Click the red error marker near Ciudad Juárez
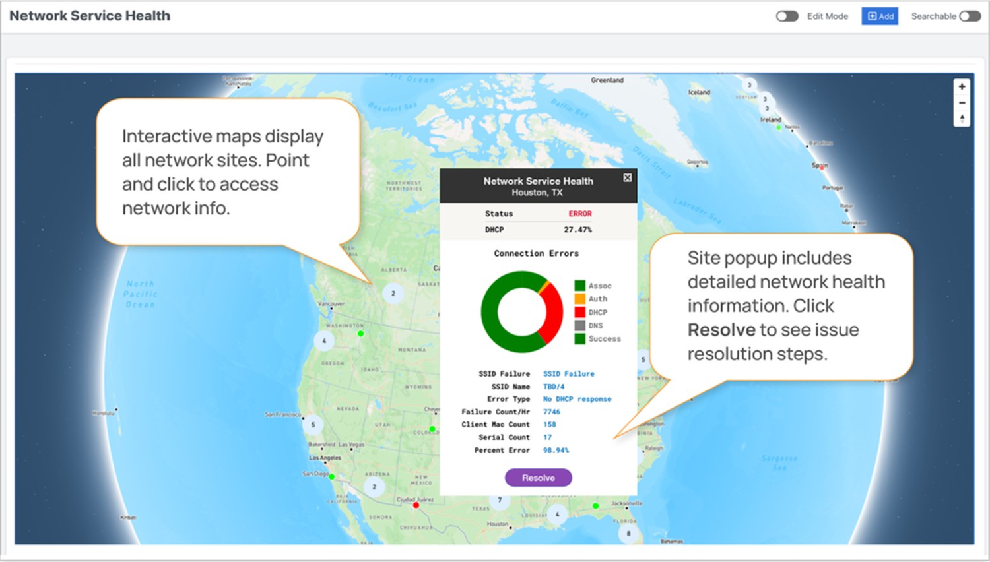Image resolution: width=990 pixels, height=562 pixels. click(x=415, y=505)
